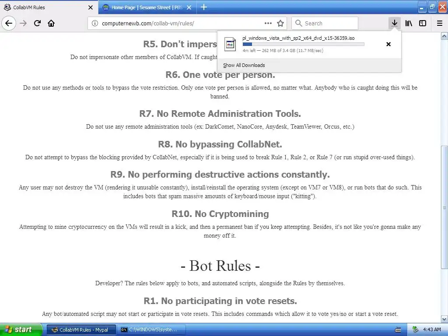Click the vertical scrollbar thumb

444,207
